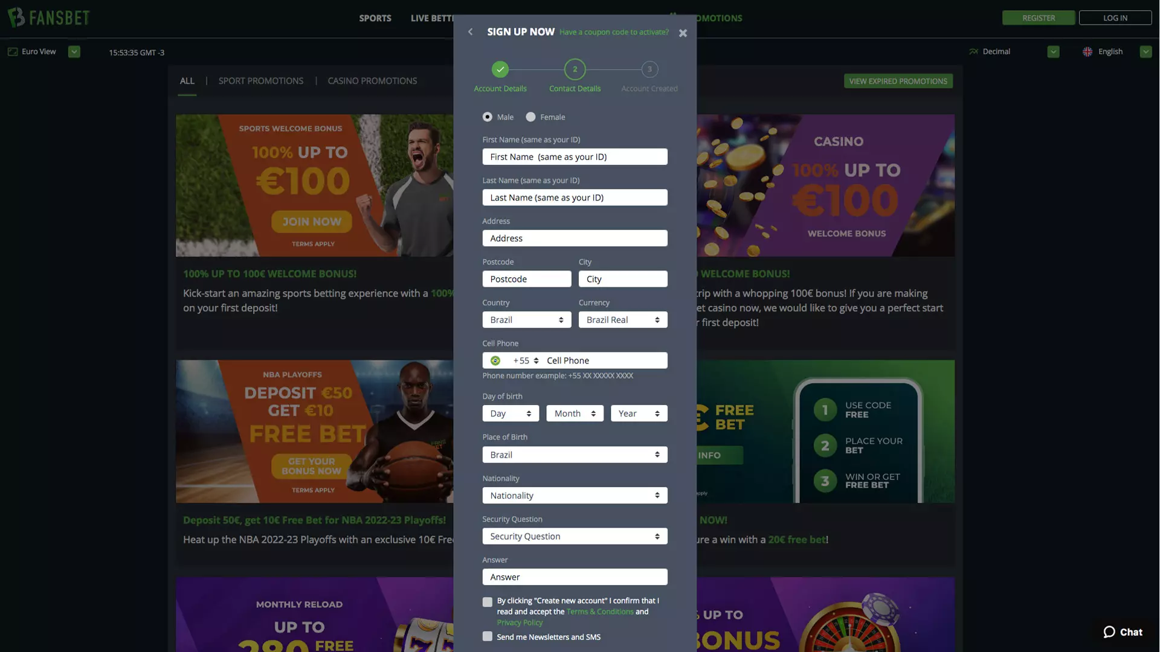Image resolution: width=1160 pixels, height=652 pixels.
Task: Expand the Currency dropdown selector
Action: (623, 319)
